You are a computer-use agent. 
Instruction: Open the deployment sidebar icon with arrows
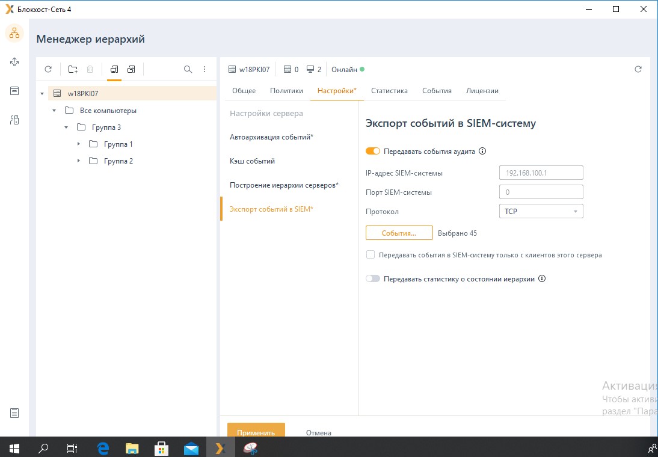tap(14, 62)
